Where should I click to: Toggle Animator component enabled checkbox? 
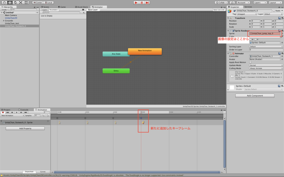(x=234, y=53)
